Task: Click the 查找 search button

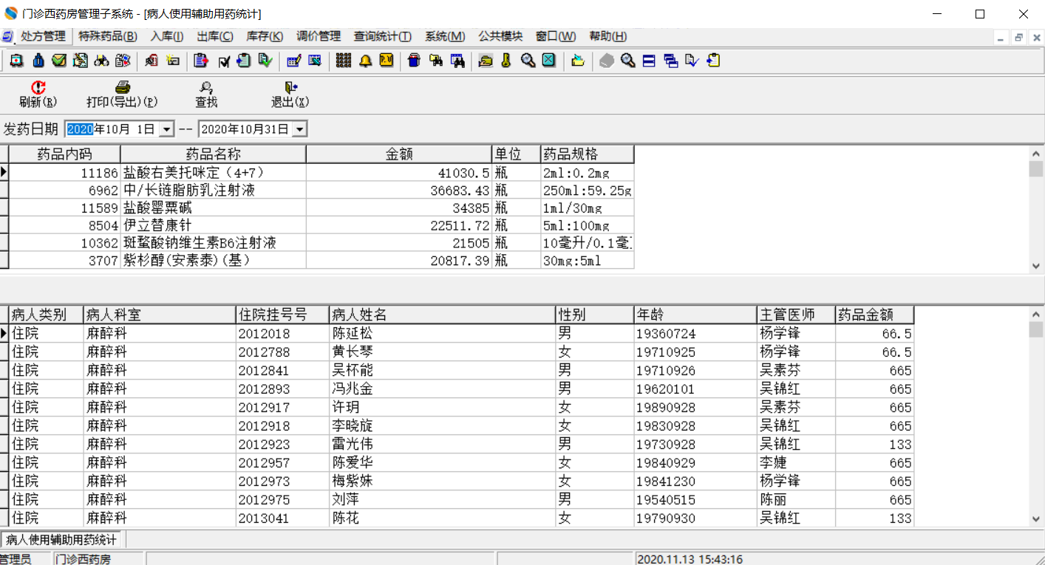Action: point(206,95)
